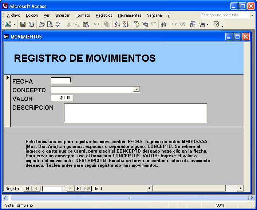Click the Microsoft Access title bar key icon
This screenshot has height=210, width=257.
(x=5, y=6)
